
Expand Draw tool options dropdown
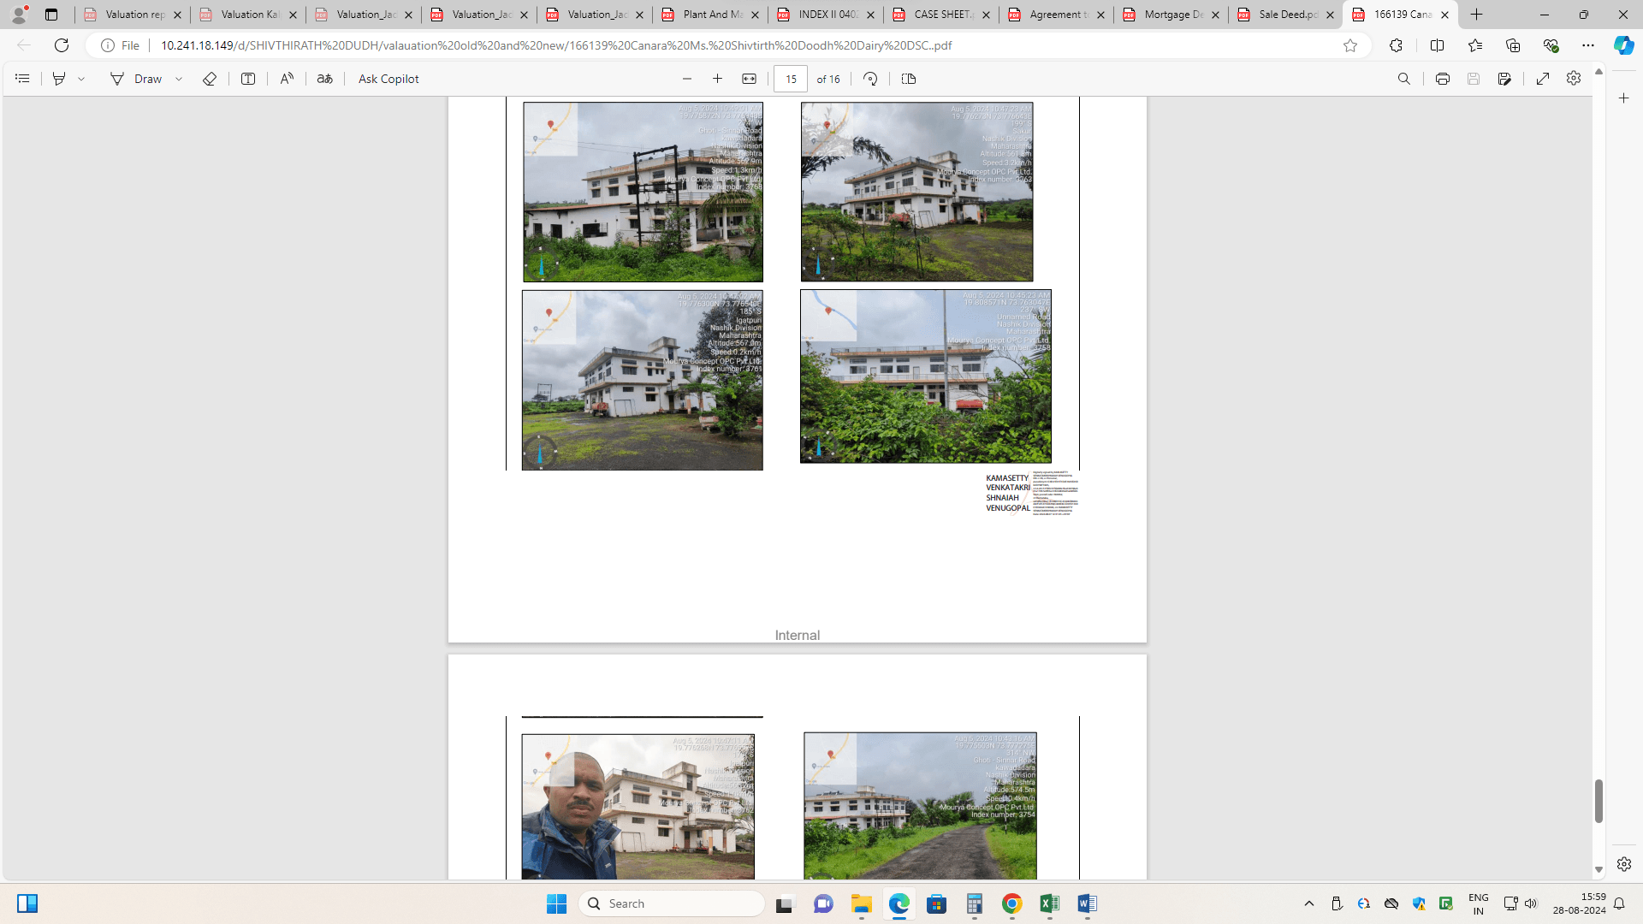[x=179, y=79]
